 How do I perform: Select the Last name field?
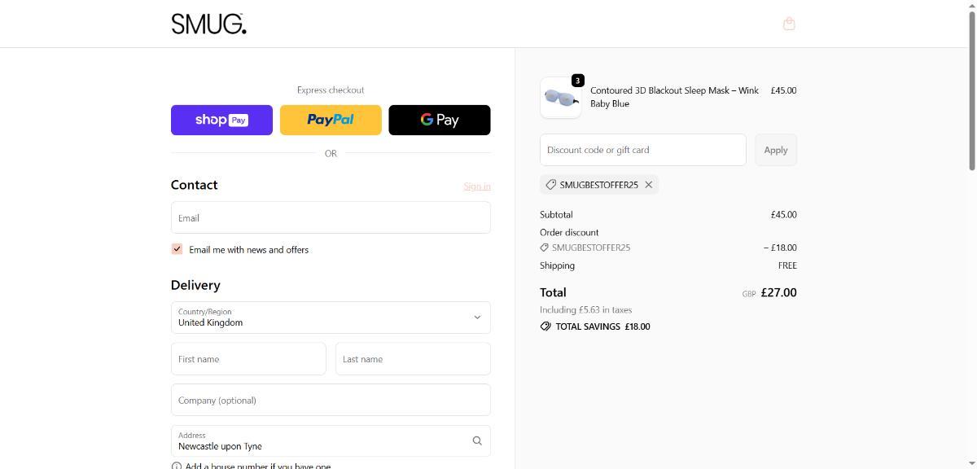[x=413, y=359]
